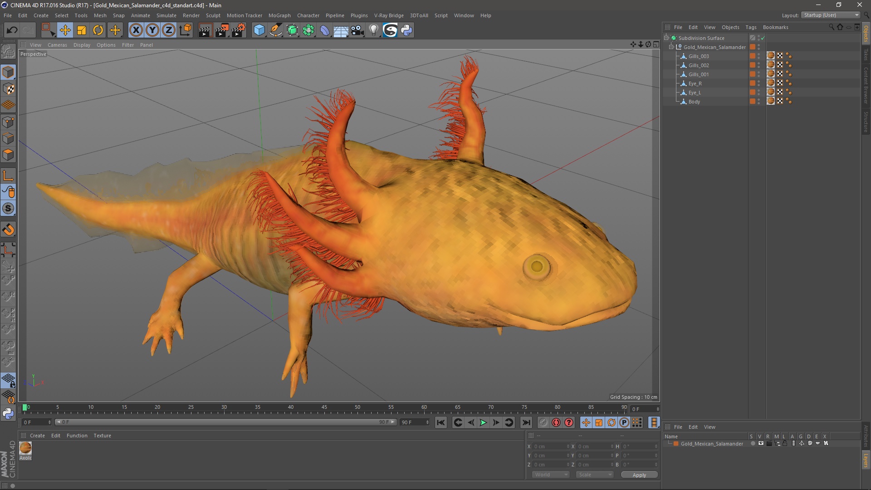Toggle Subdivision Surface enable checkmark
871x490 pixels.
(763, 38)
